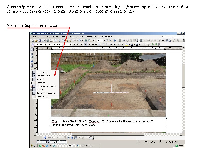
Task: Click the New publication icon
Action: point(33,41)
